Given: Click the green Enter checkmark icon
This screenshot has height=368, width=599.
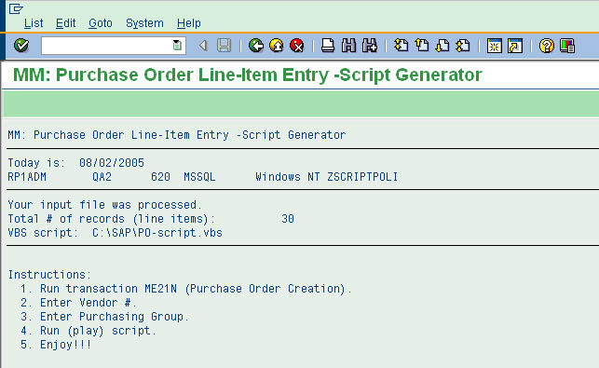Looking at the screenshot, I should pos(21,46).
